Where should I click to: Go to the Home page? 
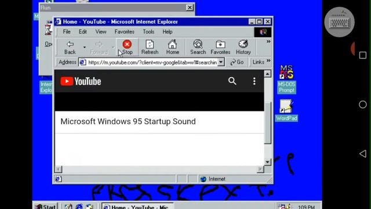point(173,48)
